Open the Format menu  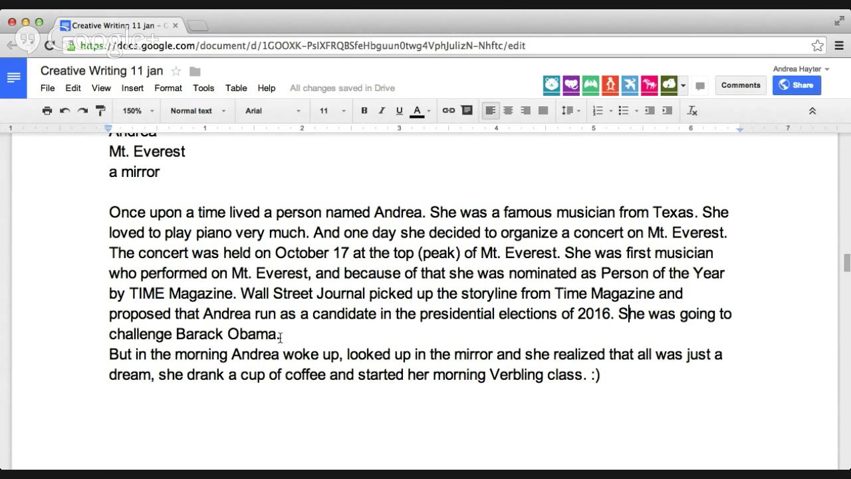click(x=168, y=88)
